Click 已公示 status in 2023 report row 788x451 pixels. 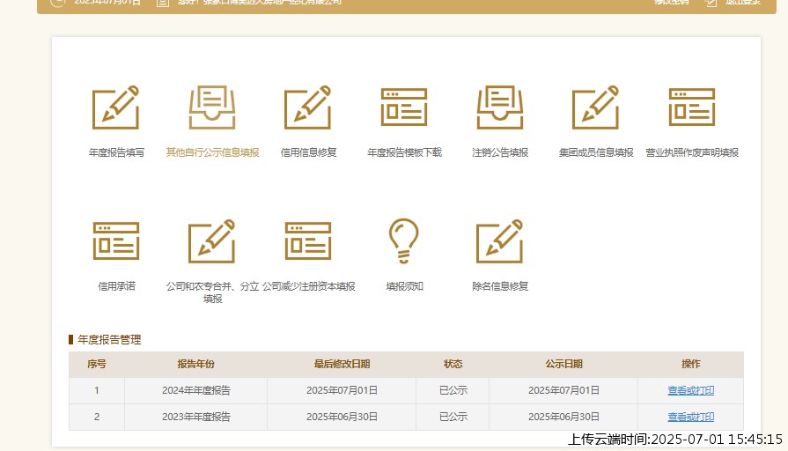click(x=453, y=417)
